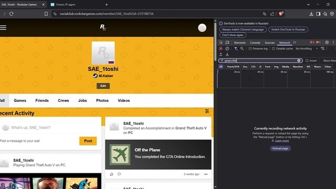Screen dimensions: 336x189
Task: Open the translate page icon in address bar
Action: pyautogui.click(x=265, y=14)
